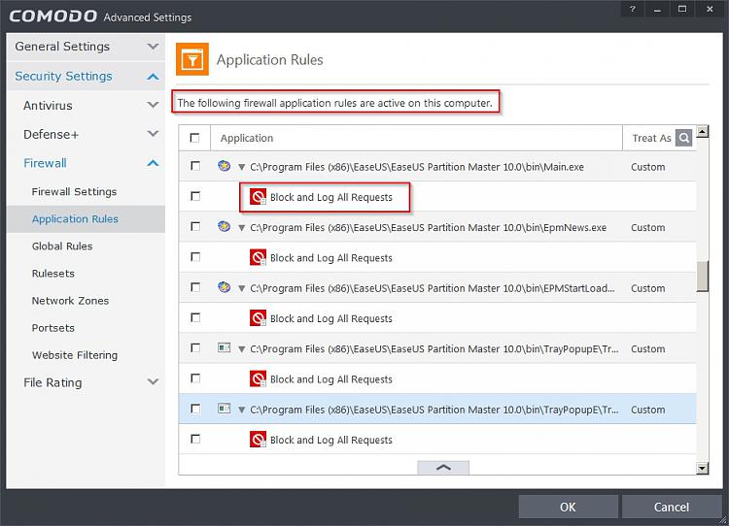This screenshot has height=526, width=729.
Task: Check the box for the EpmNews.exe rule
Action: pos(195,226)
